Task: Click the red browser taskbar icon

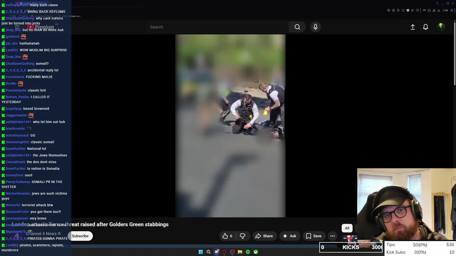Action: 224,252
